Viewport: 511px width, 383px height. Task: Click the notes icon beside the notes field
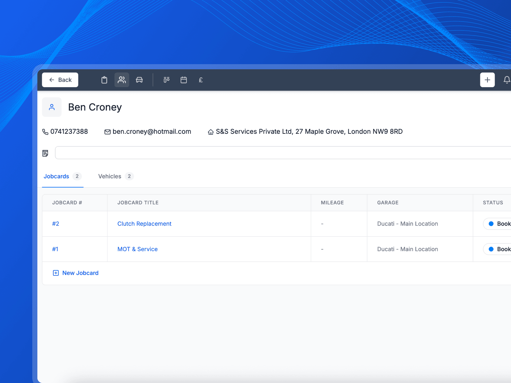click(x=45, y=153)
